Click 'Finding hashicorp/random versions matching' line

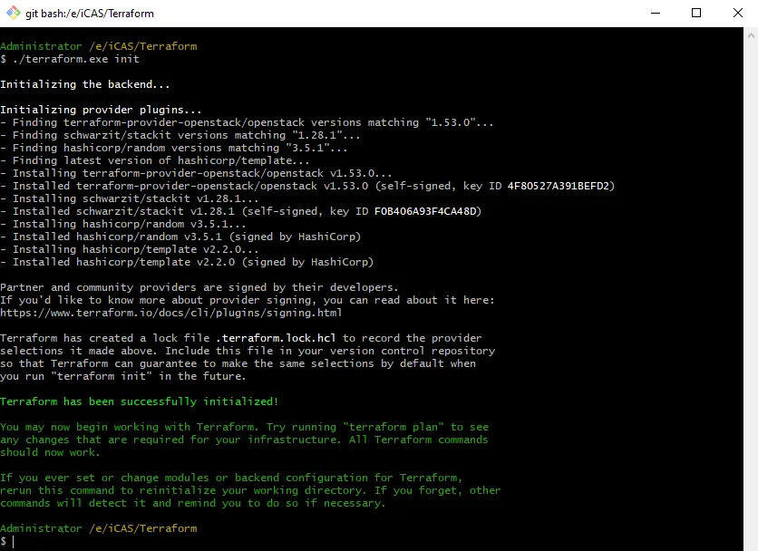pyautogui.click(x=173, y=148)
